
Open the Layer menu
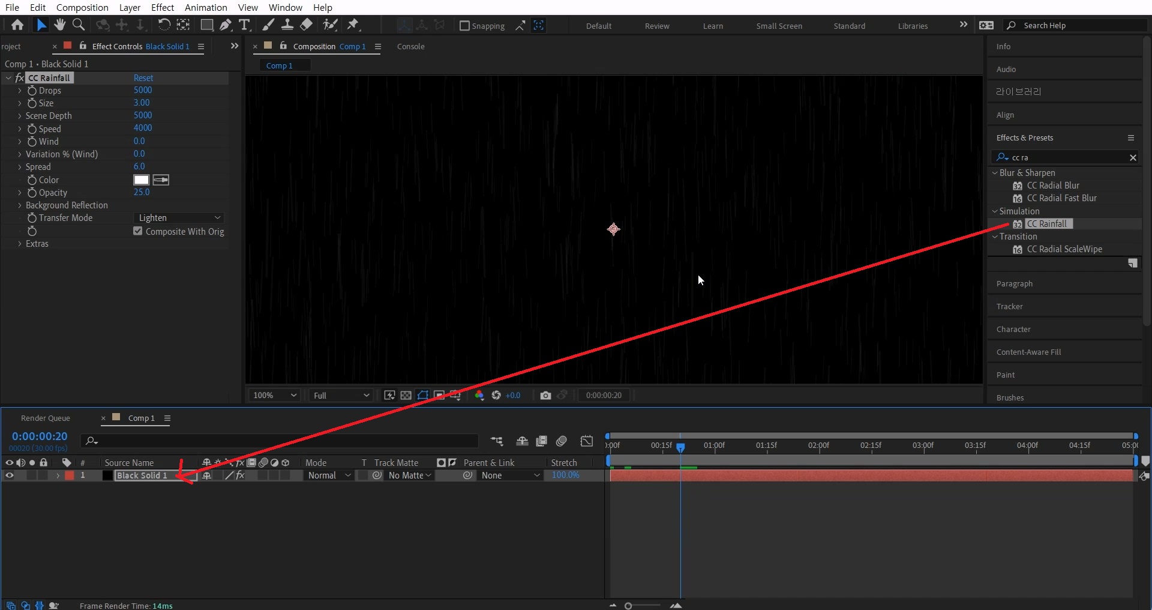click(x=130, y=7)
